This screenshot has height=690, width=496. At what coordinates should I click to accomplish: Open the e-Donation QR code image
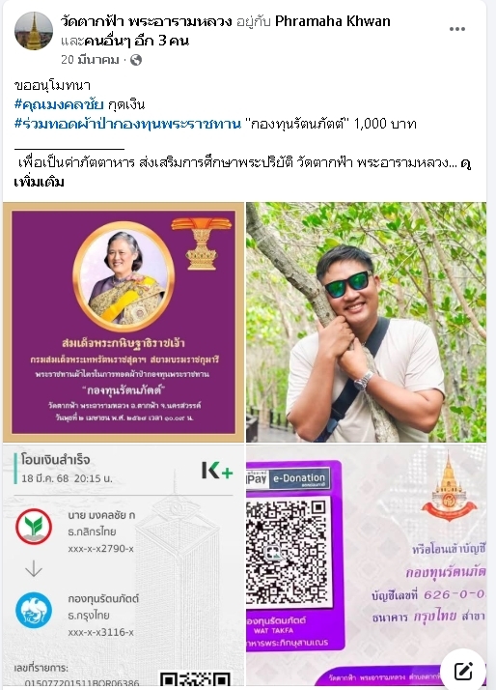pos(367,565)
